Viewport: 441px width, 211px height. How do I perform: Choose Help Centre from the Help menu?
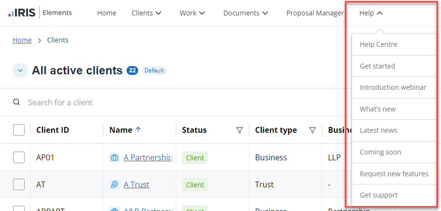[379, 44]
